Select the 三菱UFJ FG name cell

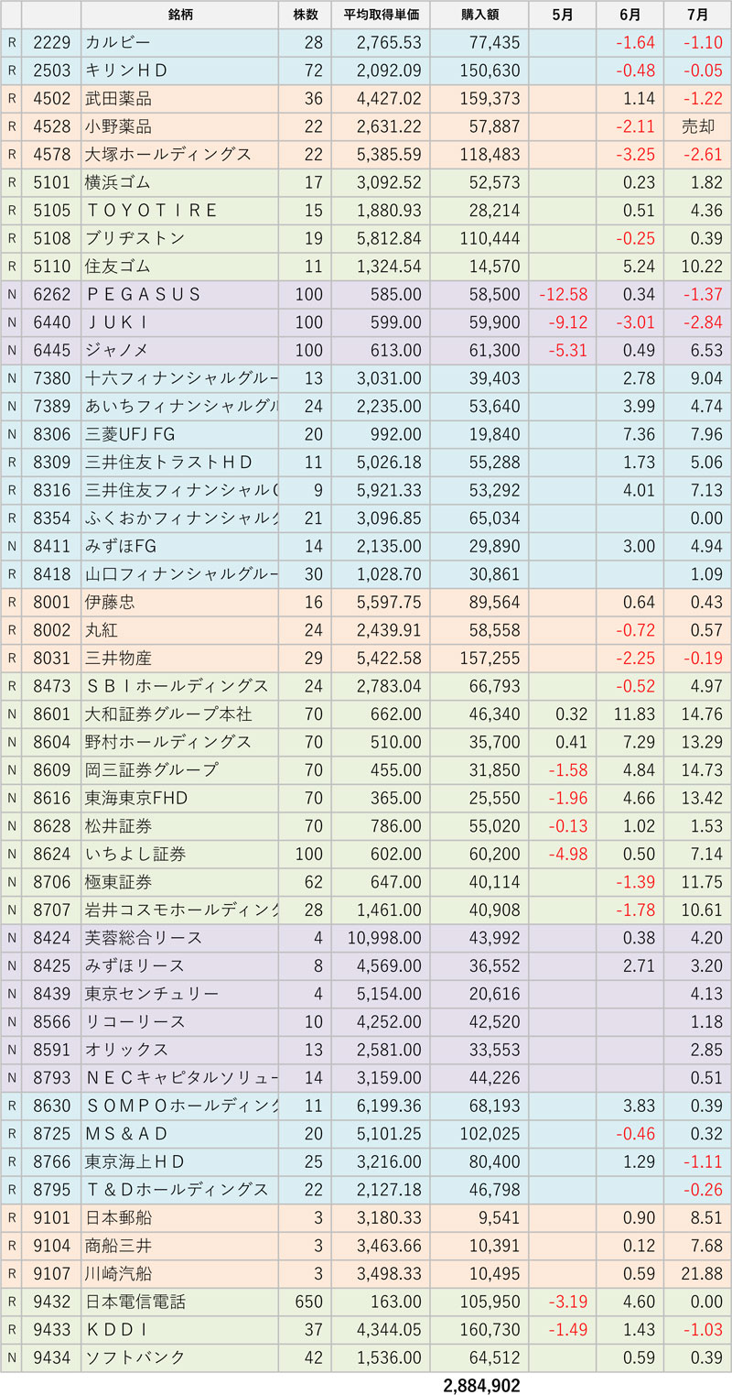pyautogui.click(x=179, y=434)
